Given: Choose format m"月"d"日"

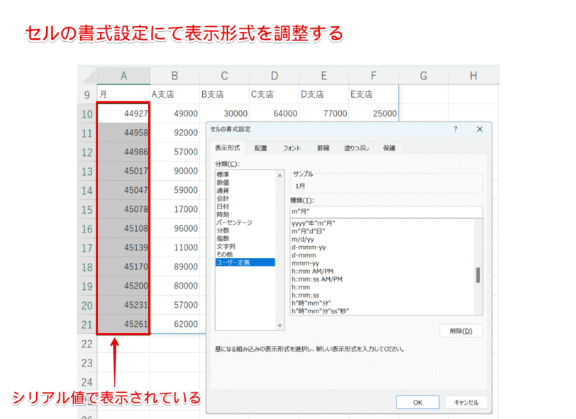Looking at the screenshot, I should tap(382, 231).
